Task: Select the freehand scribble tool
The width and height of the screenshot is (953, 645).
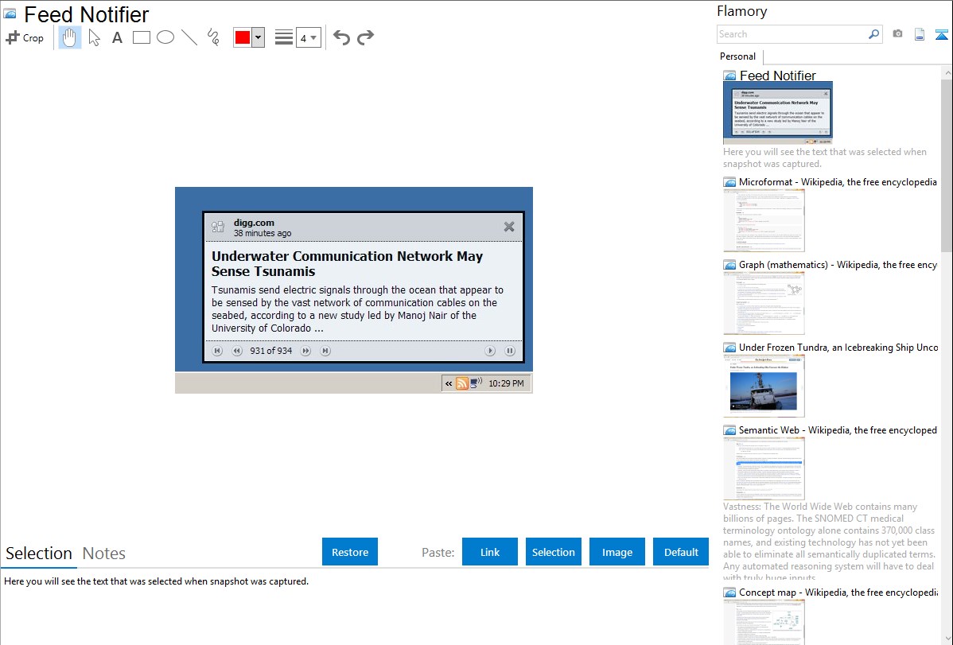Action: (213, 37)
